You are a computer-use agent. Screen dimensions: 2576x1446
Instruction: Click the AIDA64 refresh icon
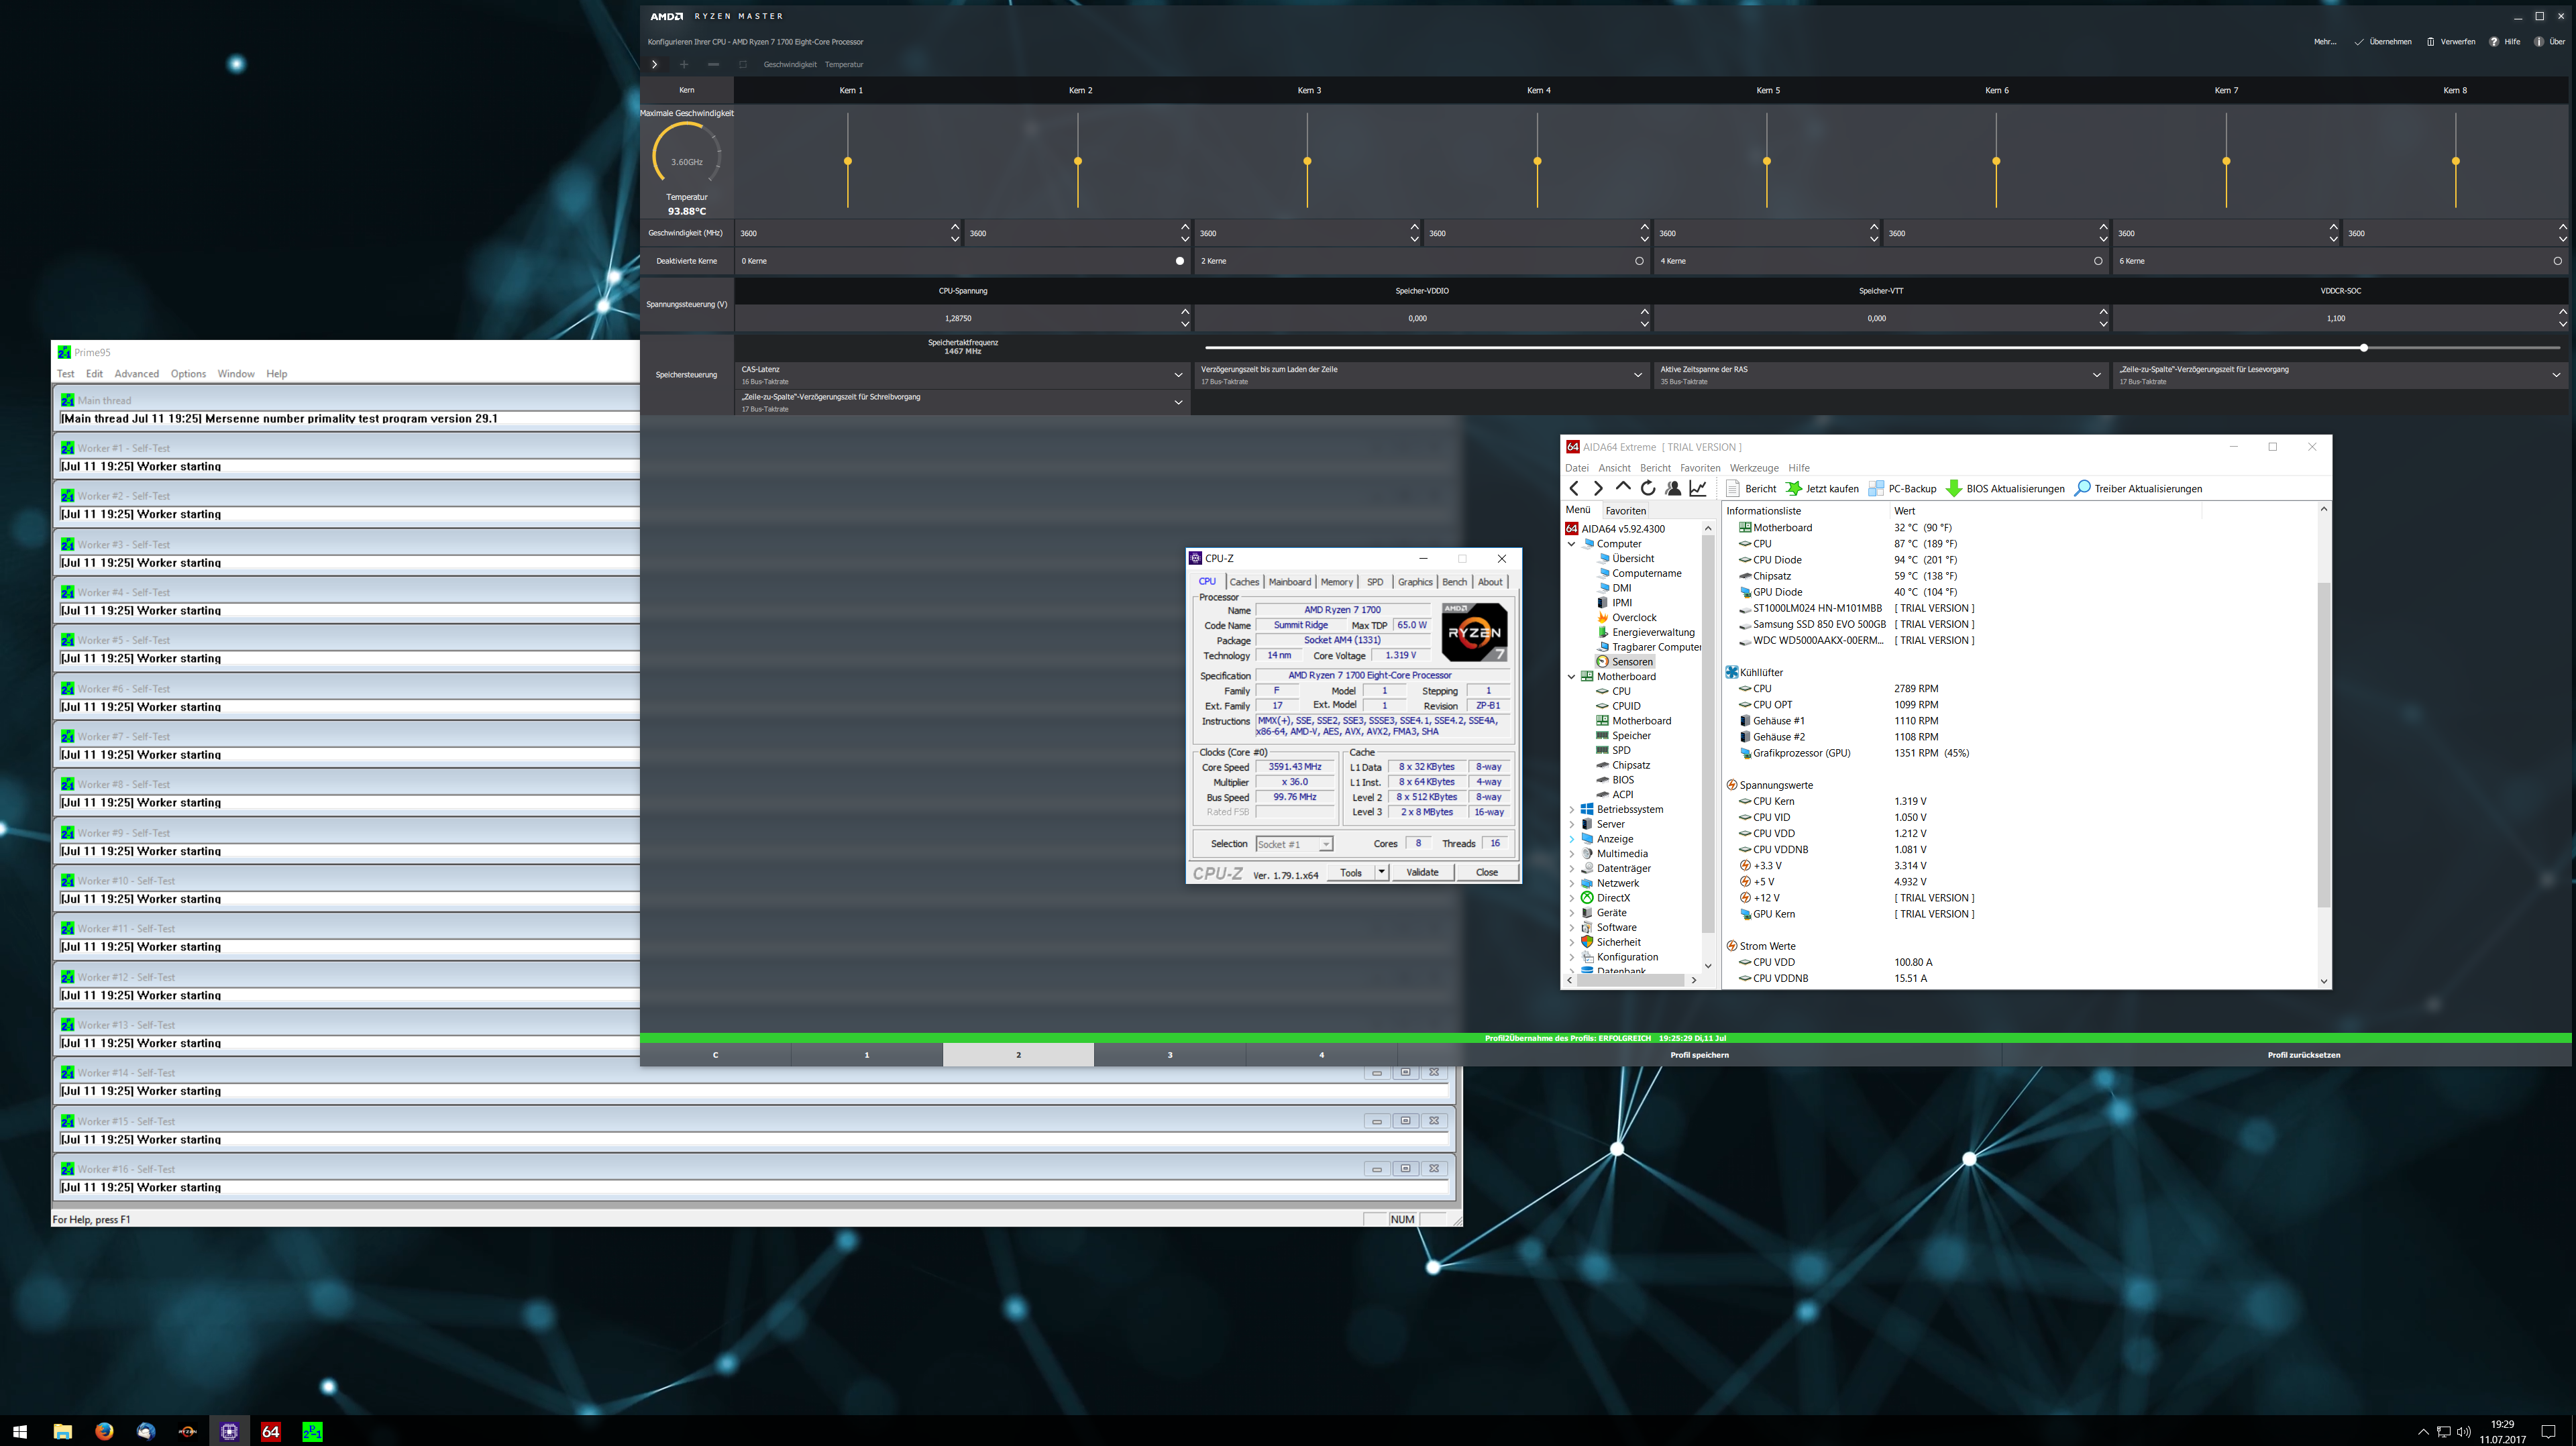1647,488
